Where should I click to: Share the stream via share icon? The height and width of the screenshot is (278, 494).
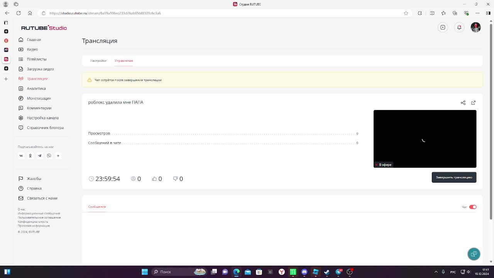(x=463, y=103)
